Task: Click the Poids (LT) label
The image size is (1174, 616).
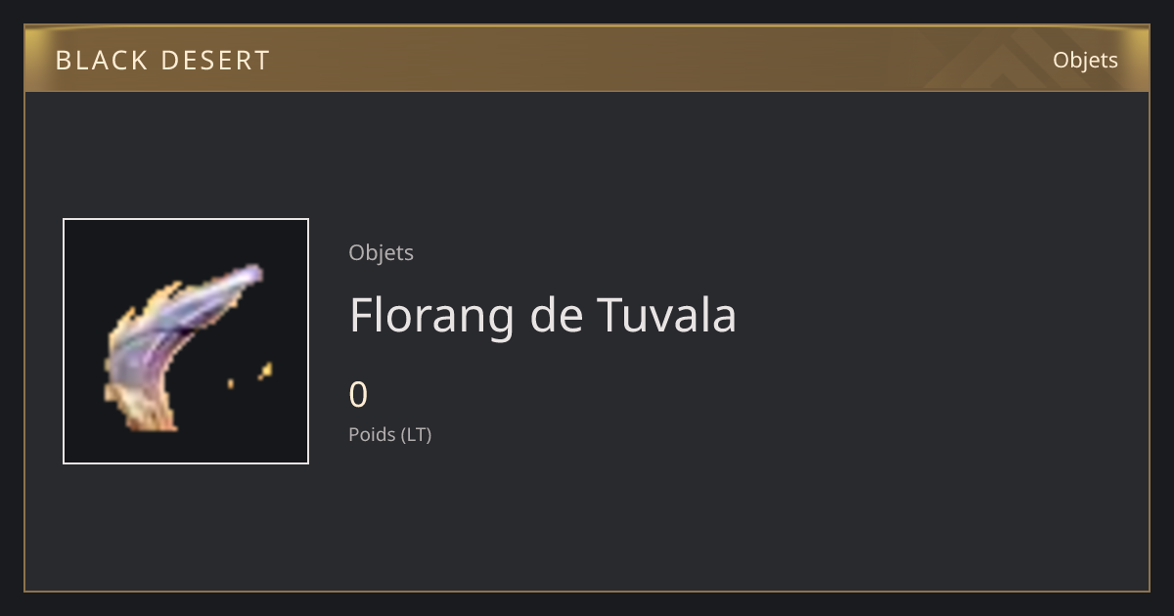Action: tap(390, 434)
